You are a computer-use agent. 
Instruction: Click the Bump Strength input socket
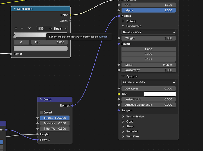pyautogui.click(x=38, y=118)
